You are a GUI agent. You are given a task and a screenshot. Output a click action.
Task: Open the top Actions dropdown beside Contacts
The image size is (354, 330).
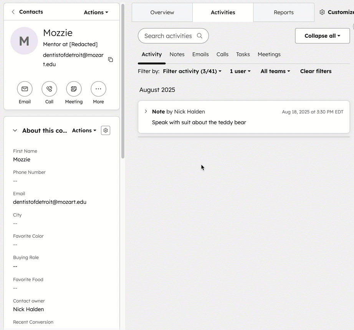(96, 12)
